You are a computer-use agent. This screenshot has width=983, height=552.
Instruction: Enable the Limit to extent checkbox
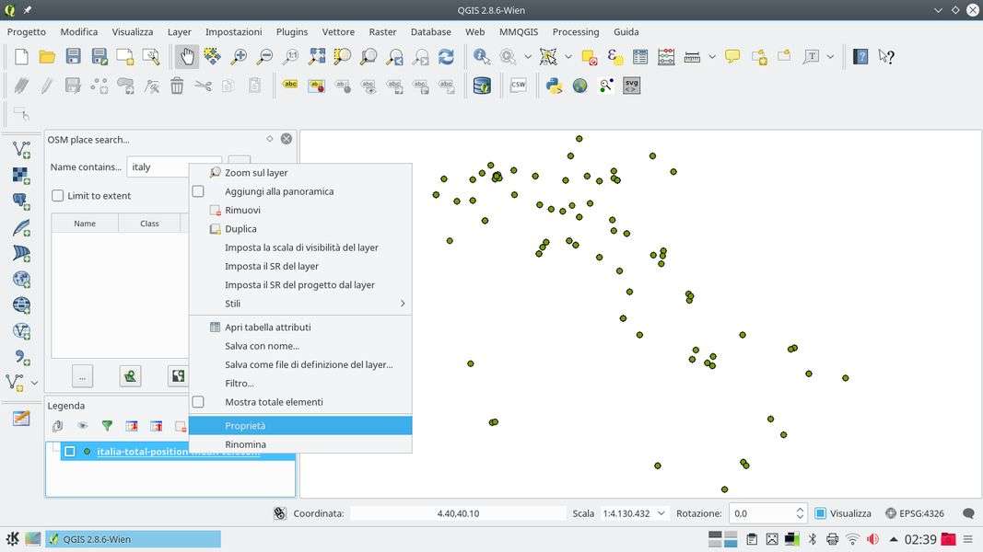click(x=58, y=196)
